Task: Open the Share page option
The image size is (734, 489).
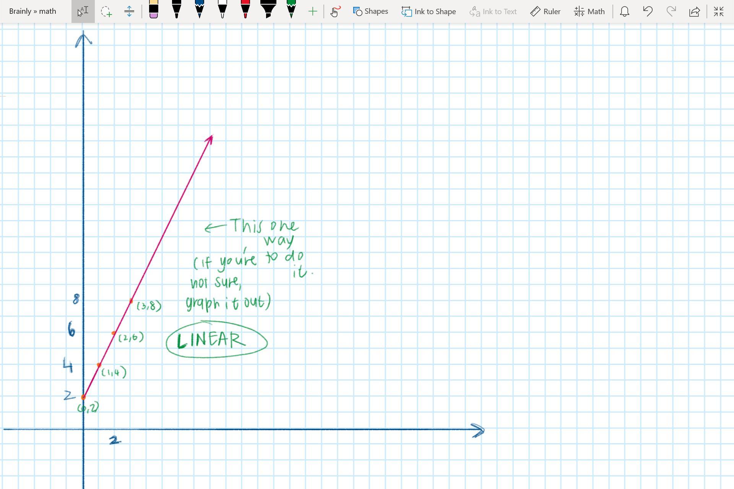Action: point(694,11)
